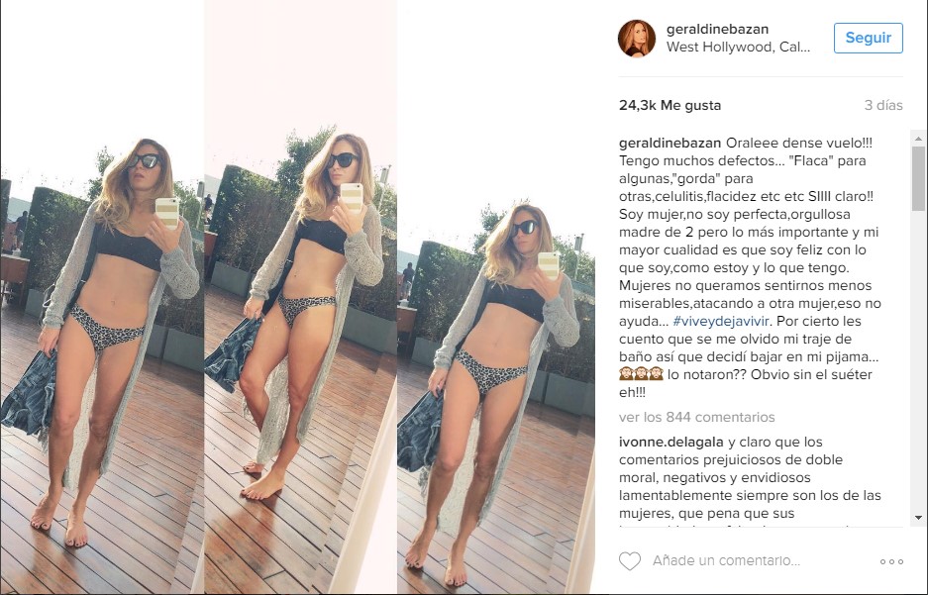Click the geraldinebazan profile avatar

tap(637, 39)
